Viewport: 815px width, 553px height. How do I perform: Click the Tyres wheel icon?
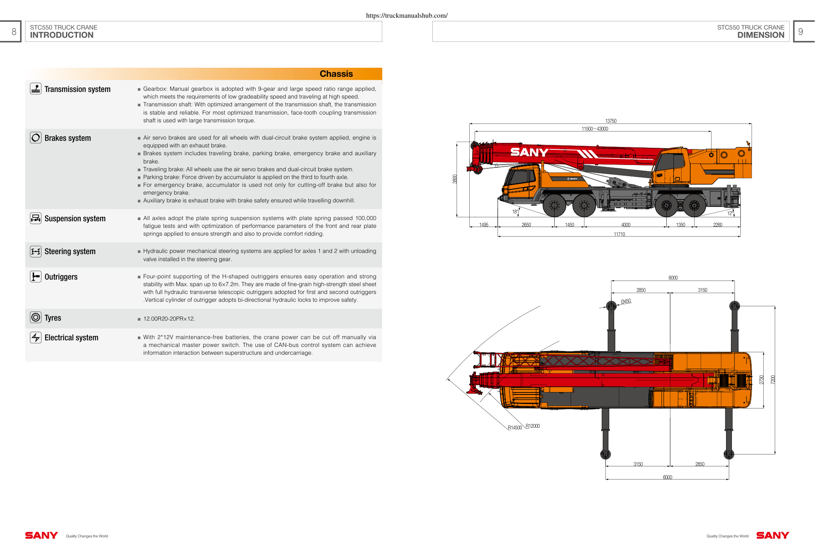36,317
